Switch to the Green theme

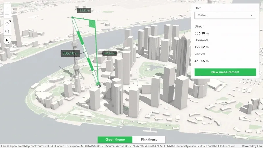click(x=115, y=140)
